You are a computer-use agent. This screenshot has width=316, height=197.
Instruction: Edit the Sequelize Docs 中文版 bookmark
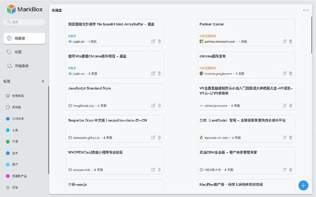coord(153,137)
